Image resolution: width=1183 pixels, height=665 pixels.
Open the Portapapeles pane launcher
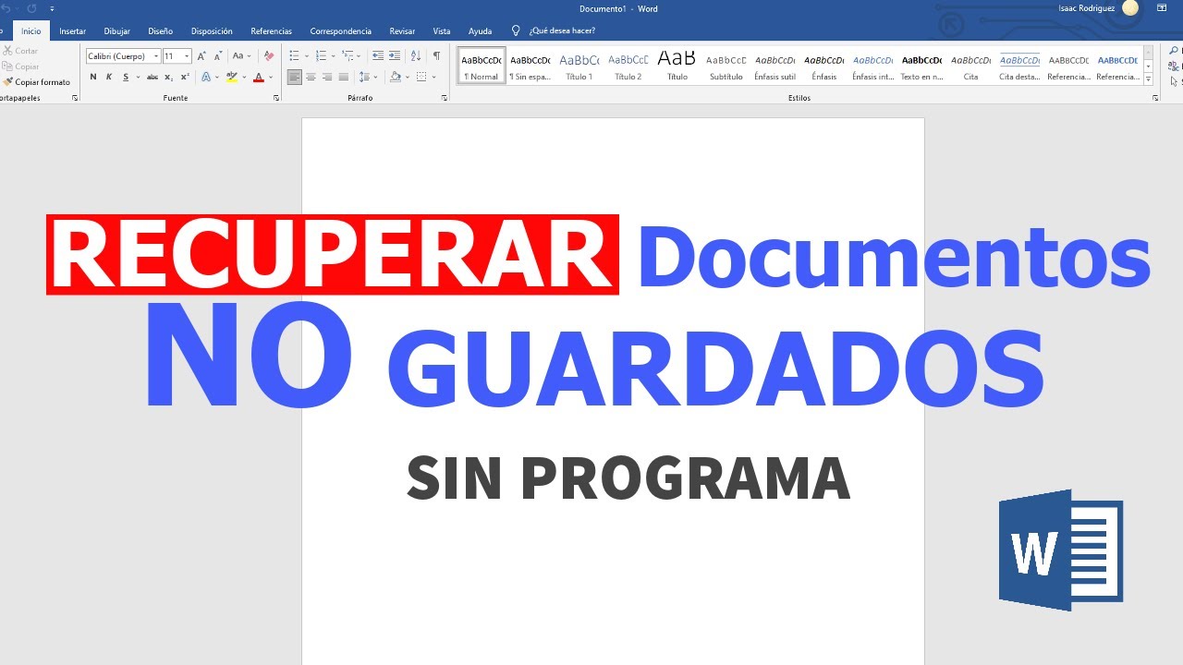pyautogui.click(x=75, y=98)
